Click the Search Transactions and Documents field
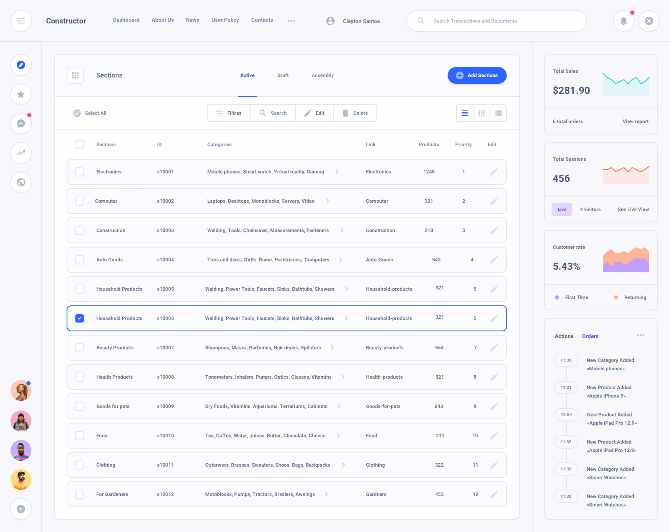The width and height of the screenshot is (670, 532). (497, 21)
